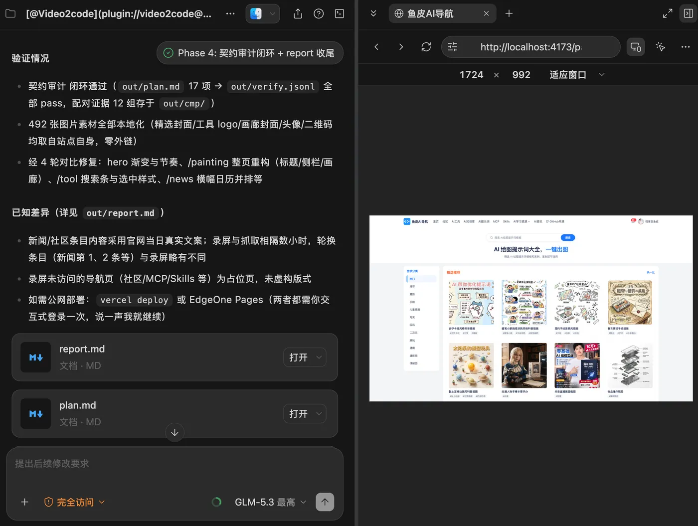This screenshot has width=698, height=526.
Task: Open a new browser tab with plus
Action: click(x=509, y=13)
